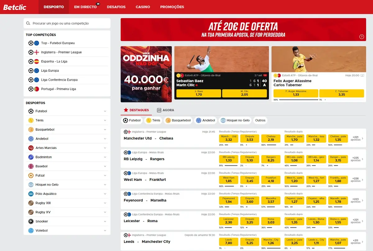
Task: Open the Oddzinha 40.000€ promo thumbnail
Action: (x=146, y=74)
